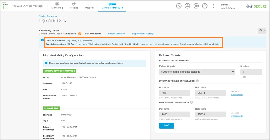Screen dimensions: 270x140
Task: Click the Time of event text
Action: [69, 41]
